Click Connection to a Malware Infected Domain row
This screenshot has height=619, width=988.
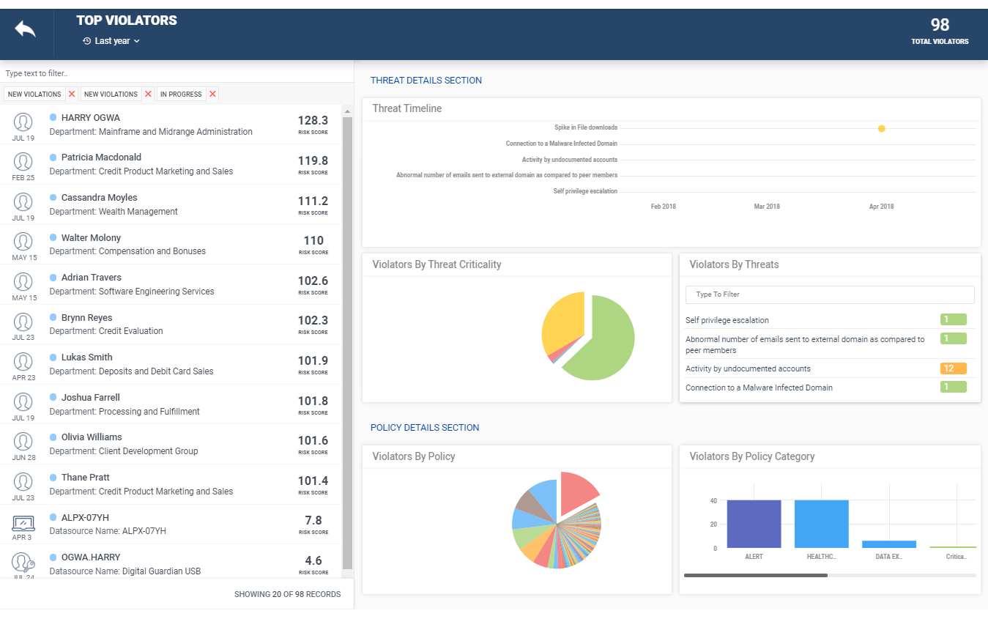click(830, 388)
